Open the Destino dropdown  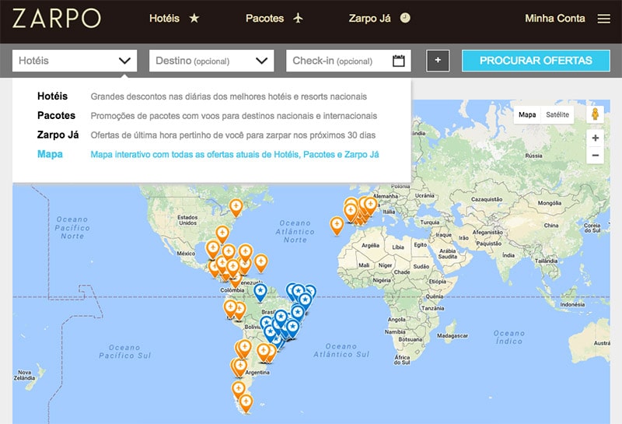211,61
